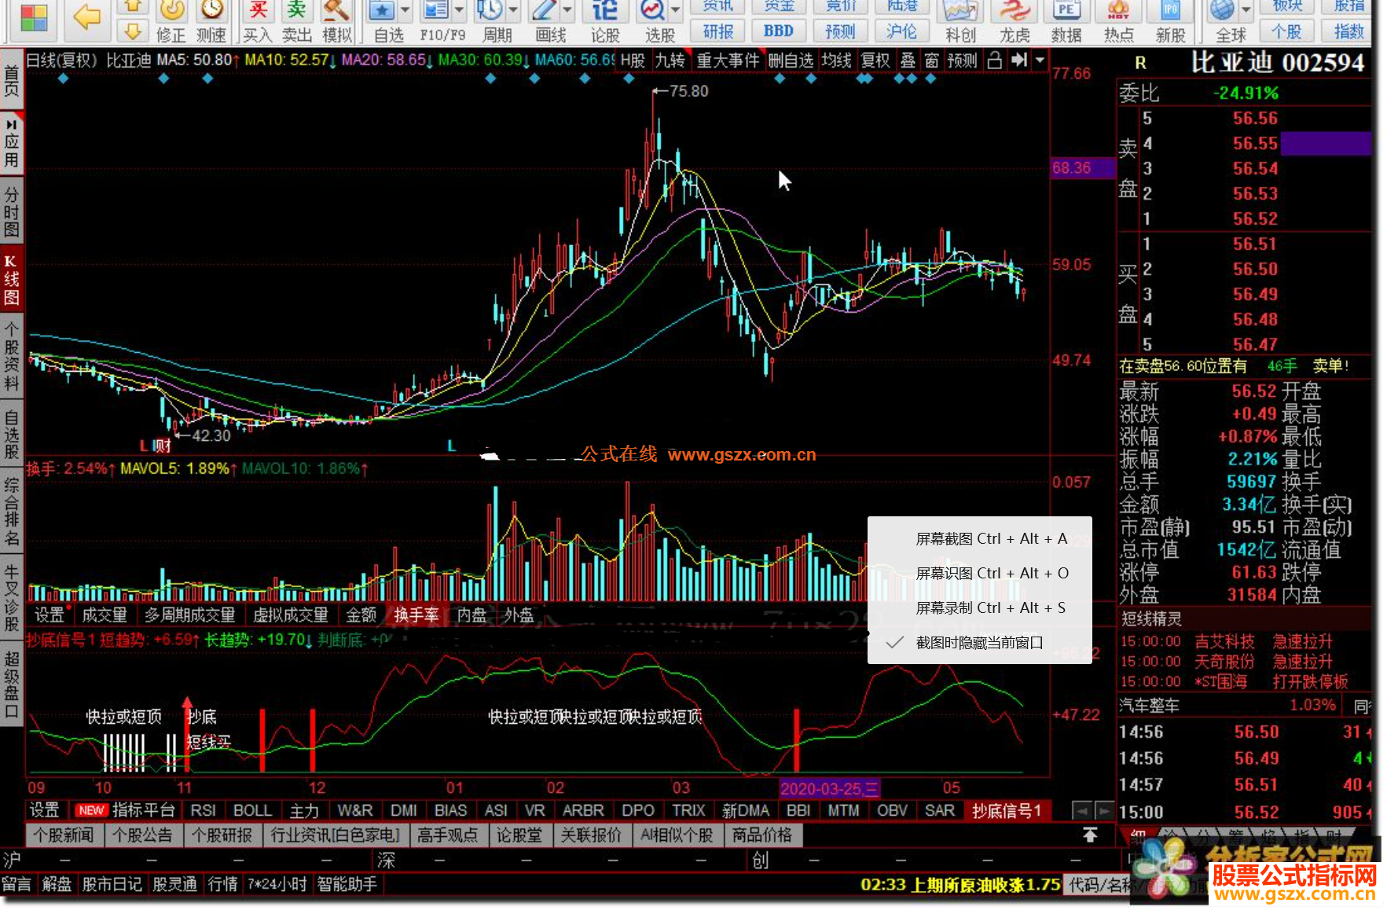Open the 选股 stock picker icon
1387x910 pixels.
(x=652, y=11)
